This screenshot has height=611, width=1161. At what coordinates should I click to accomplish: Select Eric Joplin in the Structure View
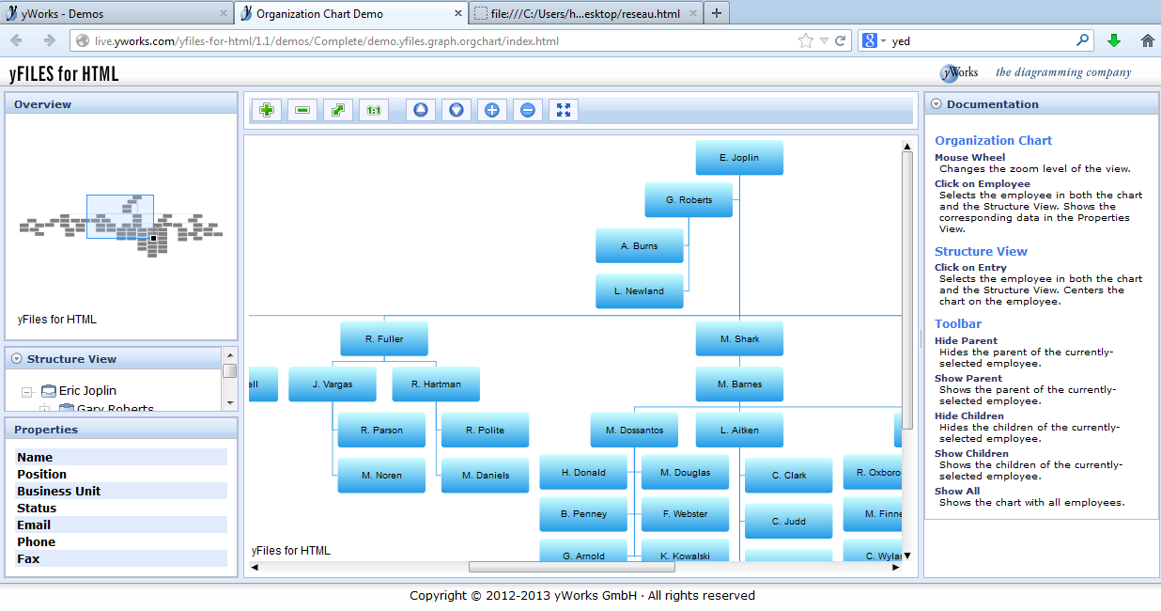pos(87,390)
